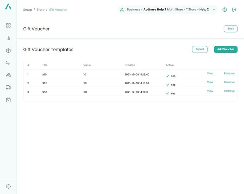Click the help question mark icon
The image size is (244, 194).
click(224, 9)
